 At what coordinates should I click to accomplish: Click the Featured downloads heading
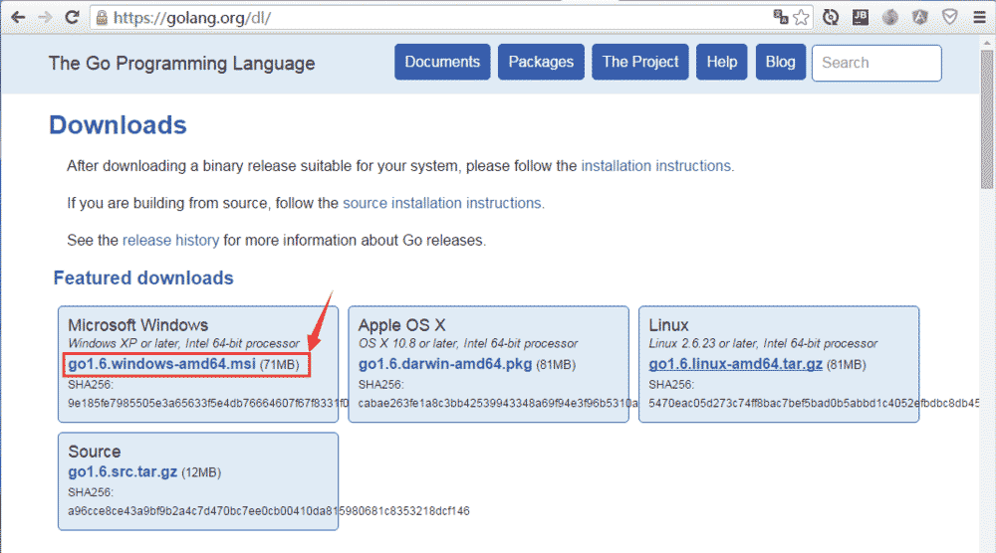coord(143,277)
